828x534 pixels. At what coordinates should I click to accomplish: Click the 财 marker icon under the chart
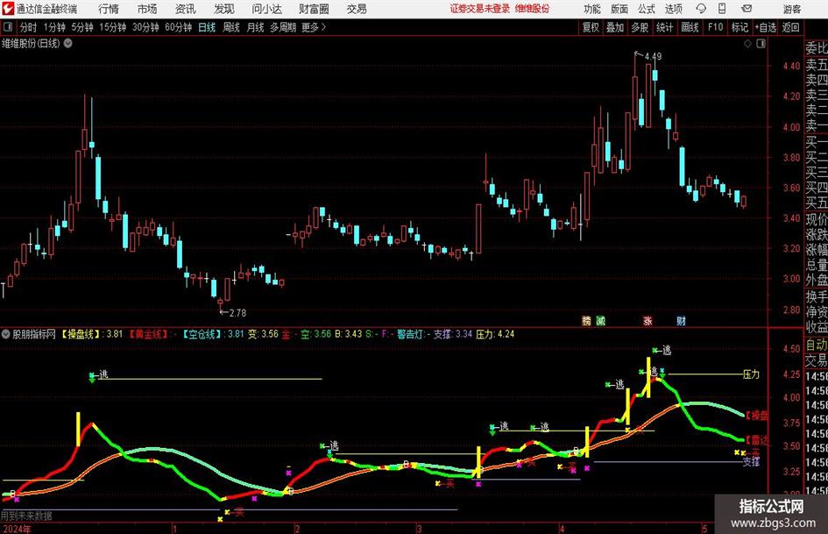pyautogui.click(x=681, y=320)
